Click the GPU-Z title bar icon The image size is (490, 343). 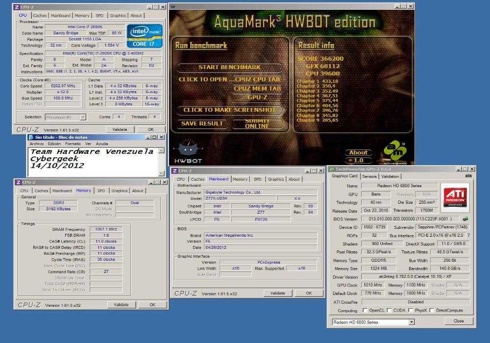point(332,169)
